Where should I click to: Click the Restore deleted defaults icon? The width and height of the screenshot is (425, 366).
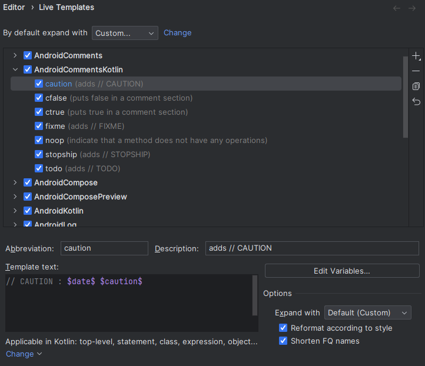pos(416,102)
